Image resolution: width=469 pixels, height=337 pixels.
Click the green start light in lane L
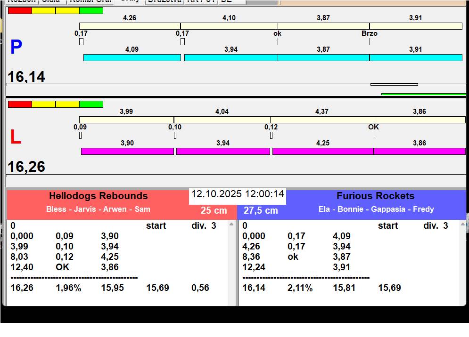pos(91,104)
